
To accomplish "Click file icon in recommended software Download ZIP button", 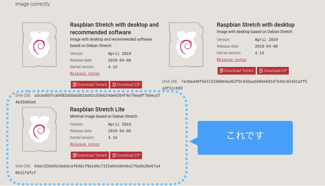I will [114, 85].
